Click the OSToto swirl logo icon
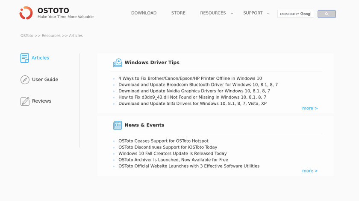 26,13
